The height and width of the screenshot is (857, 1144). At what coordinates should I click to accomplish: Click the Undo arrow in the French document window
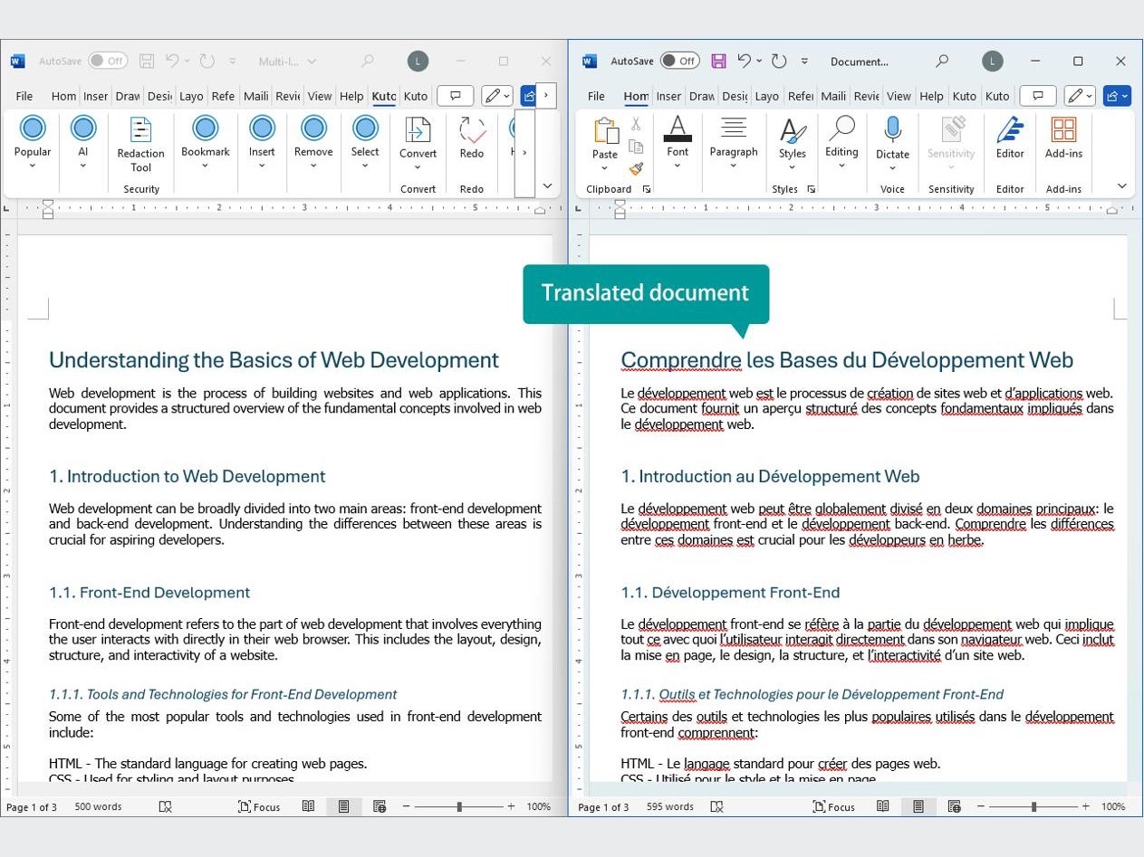(745, 61)
